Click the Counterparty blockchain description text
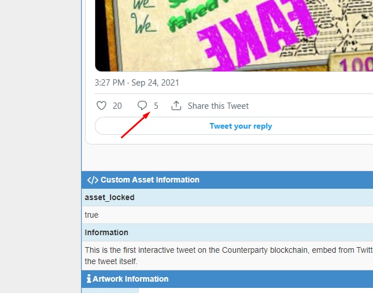This screenshot has height=293, width=373. pyautogui.click(x=229, y=256)
